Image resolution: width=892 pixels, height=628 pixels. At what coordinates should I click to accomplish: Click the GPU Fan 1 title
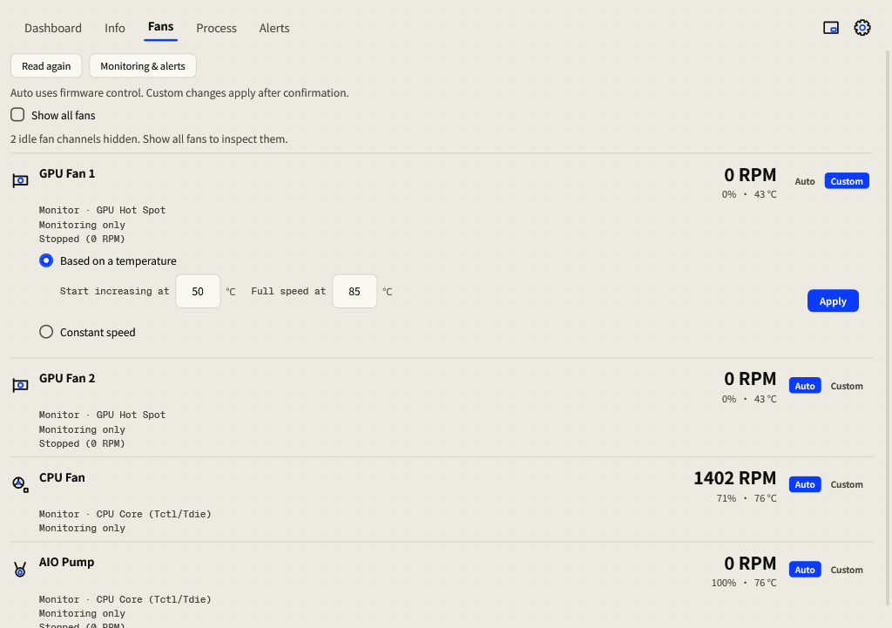click(67, 173)
